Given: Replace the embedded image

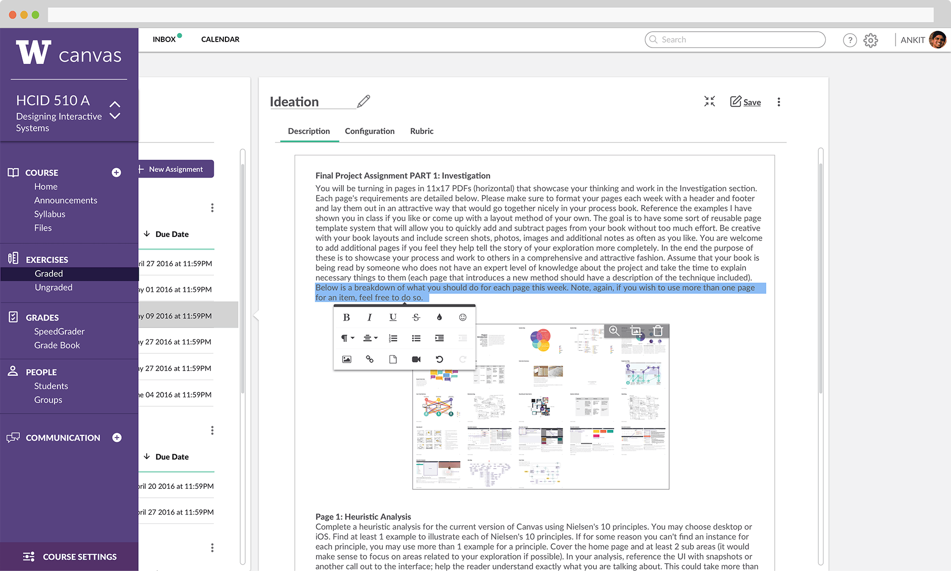Looking at the screenshot, I should pos(636,331).
